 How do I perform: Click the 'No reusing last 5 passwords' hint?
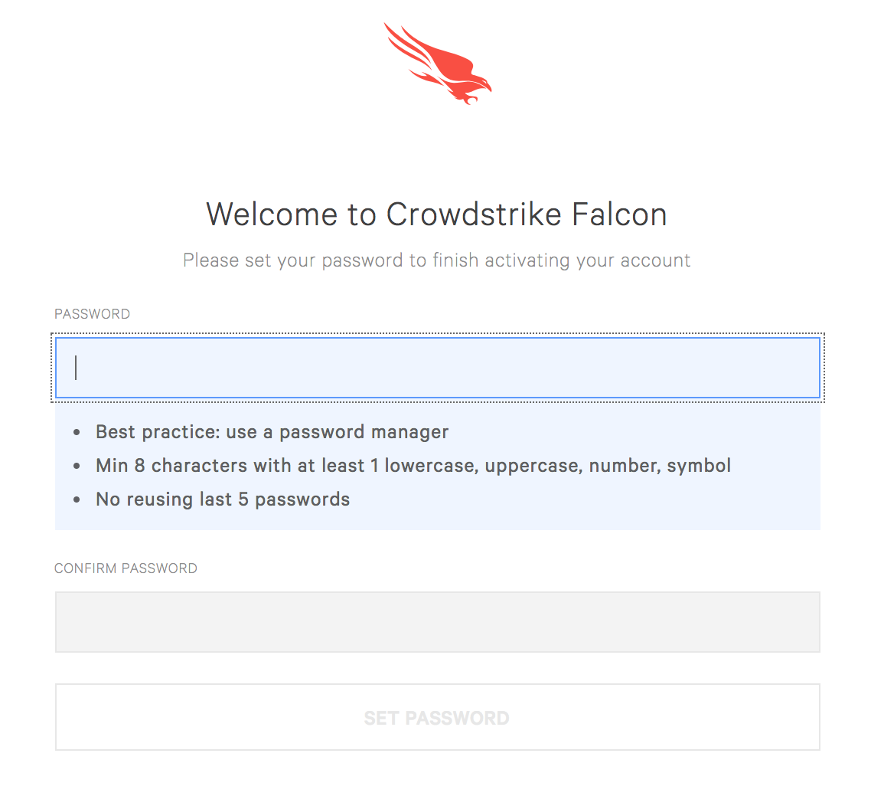click(223, 499)
